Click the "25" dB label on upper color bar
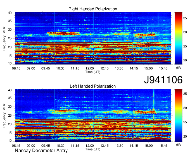 185,46
